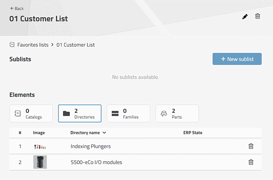Switch to the Catalogs elements tab
The image size is (273, 180).
click(31, 114)
